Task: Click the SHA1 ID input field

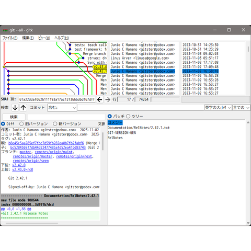Action: (x=57, y=99)
